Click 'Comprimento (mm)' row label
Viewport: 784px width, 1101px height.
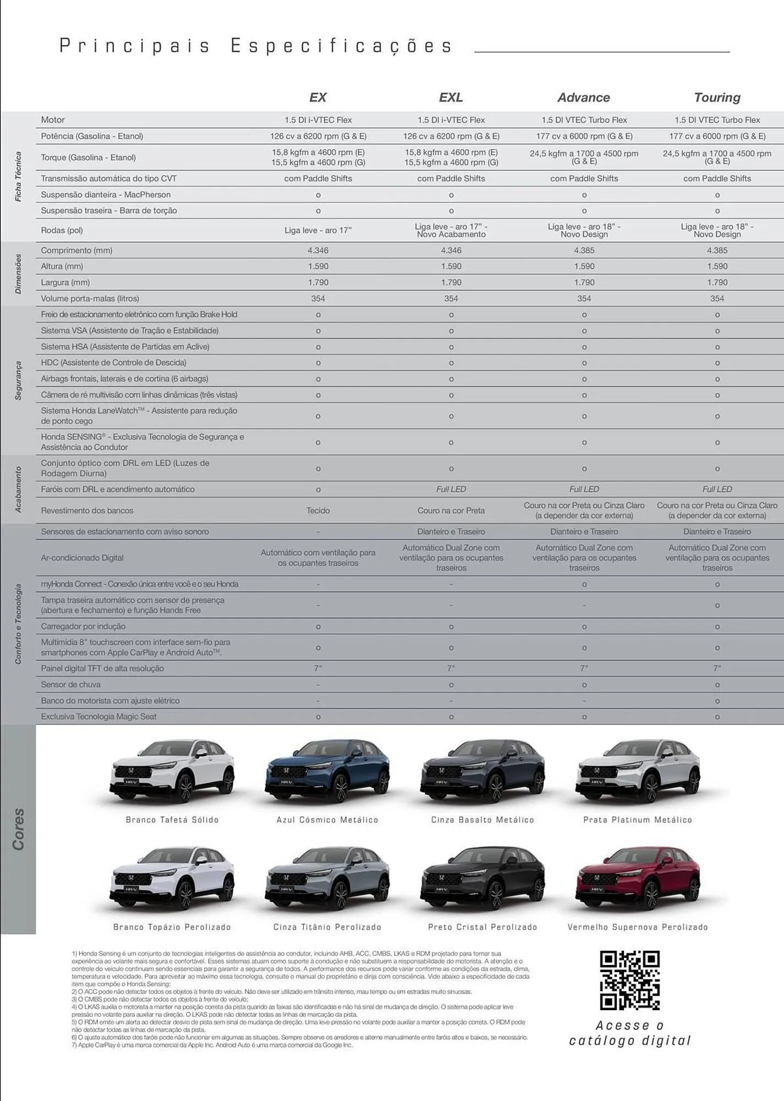point(76,250)
